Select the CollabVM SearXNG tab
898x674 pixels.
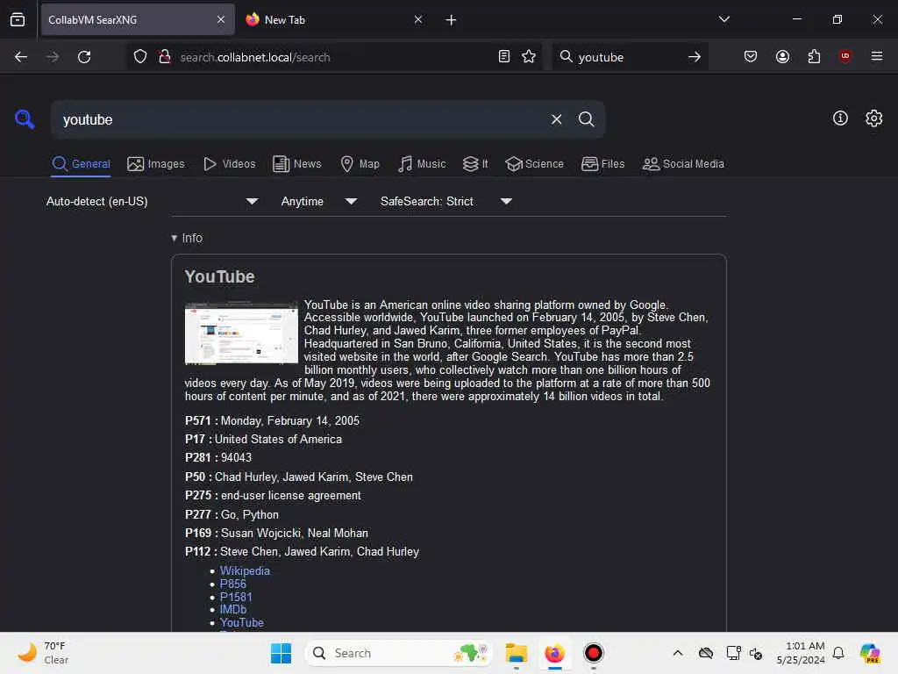tap(138, 19)
